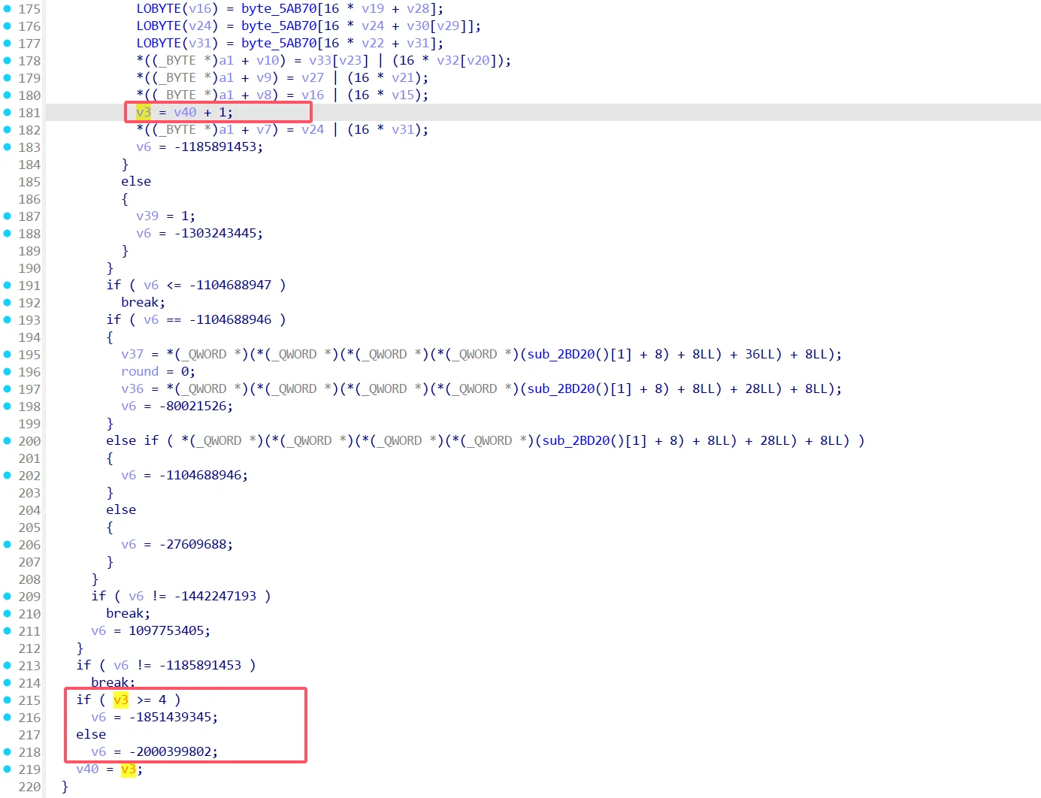Toggle breakpoint dot on line 181
Image resolution: width=1041 pixels, height=798 pixels.
point(8,113)
